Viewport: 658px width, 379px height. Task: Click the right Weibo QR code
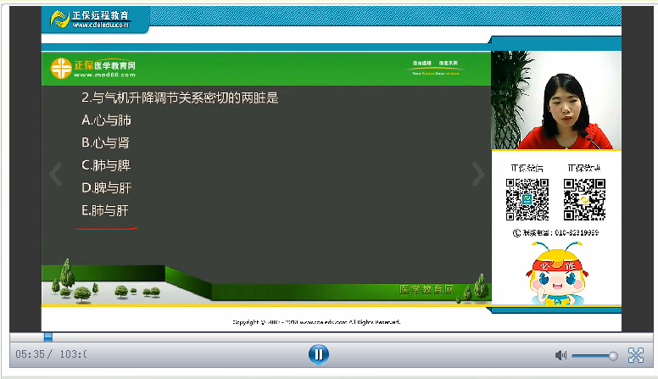point(584,200)
